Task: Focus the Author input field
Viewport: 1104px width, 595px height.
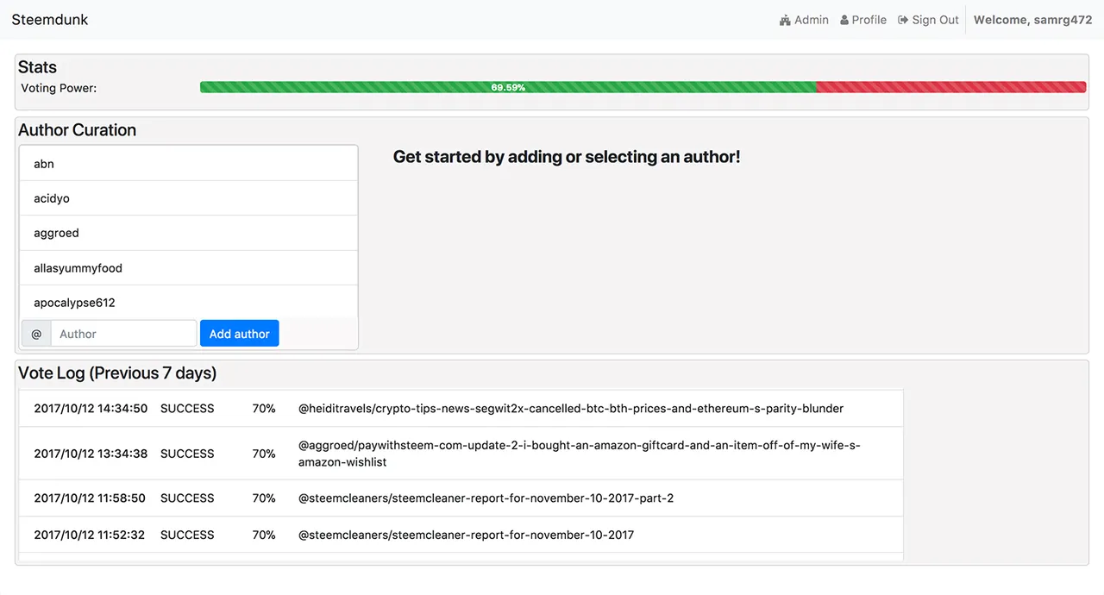Action: click(124, 334)
